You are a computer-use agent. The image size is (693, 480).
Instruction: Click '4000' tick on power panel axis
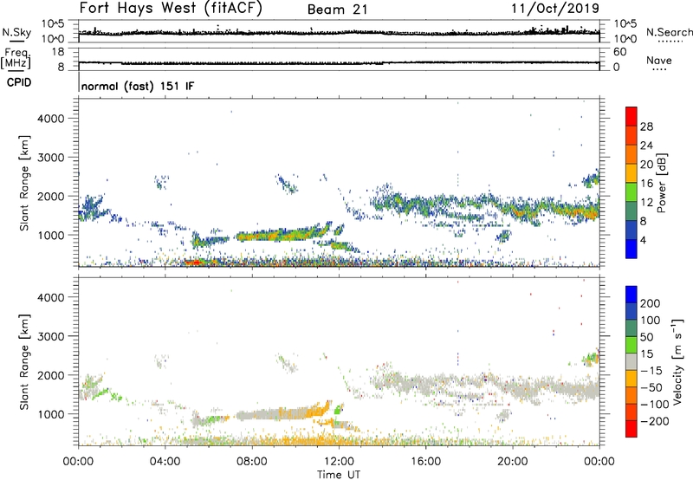click(51, 119)
